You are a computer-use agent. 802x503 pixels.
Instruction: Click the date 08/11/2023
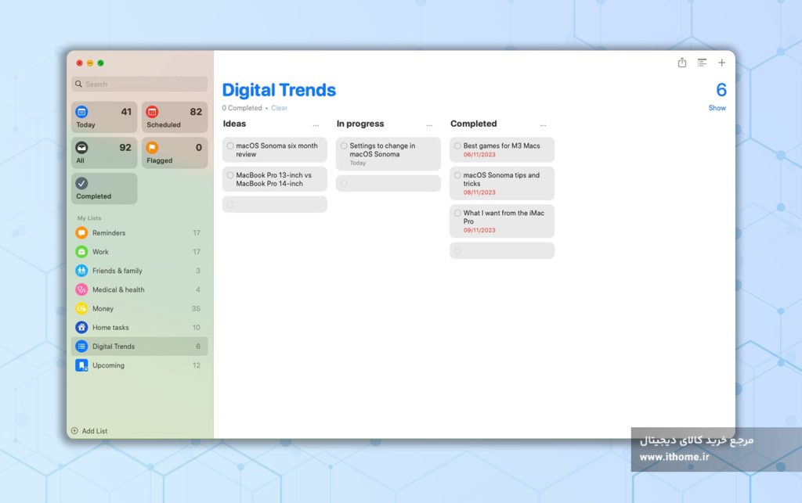479,192
